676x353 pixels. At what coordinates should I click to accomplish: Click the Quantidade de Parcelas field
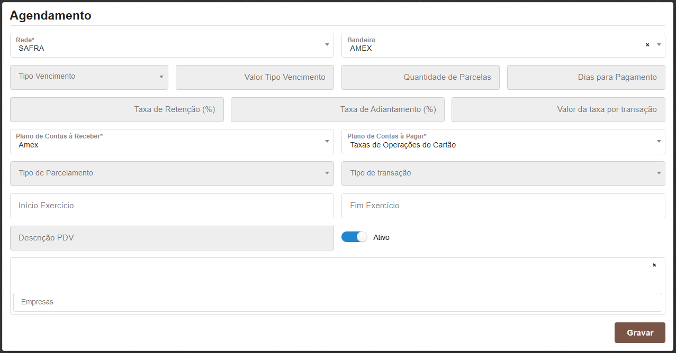tap(420, 77)
